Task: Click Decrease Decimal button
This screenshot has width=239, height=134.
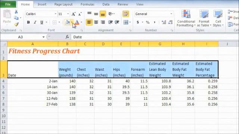Action: (170, 22)
